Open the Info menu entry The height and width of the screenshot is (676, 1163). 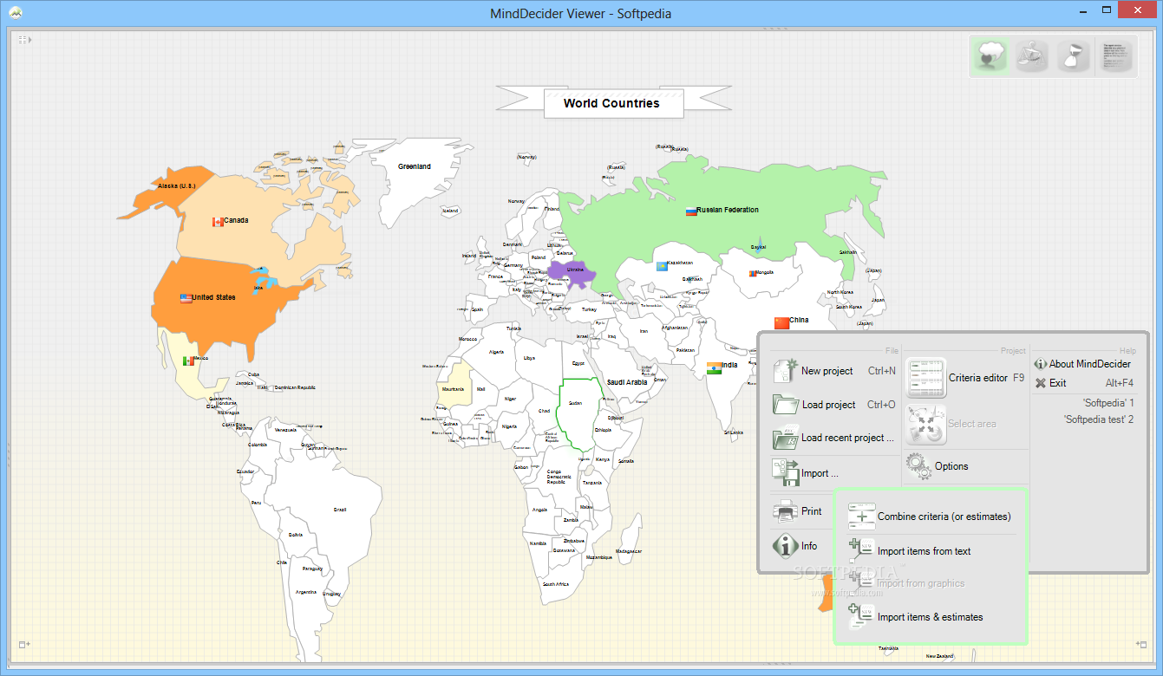point(795,546)
